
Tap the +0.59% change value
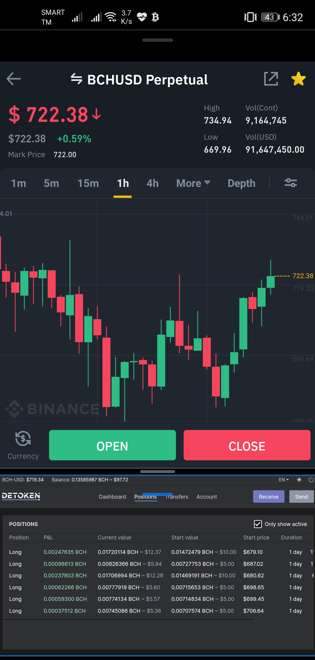(x=74, y=139)
